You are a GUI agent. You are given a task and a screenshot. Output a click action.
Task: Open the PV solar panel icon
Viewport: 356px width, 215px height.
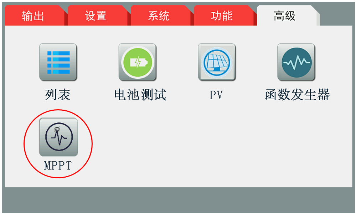[217, 62]
